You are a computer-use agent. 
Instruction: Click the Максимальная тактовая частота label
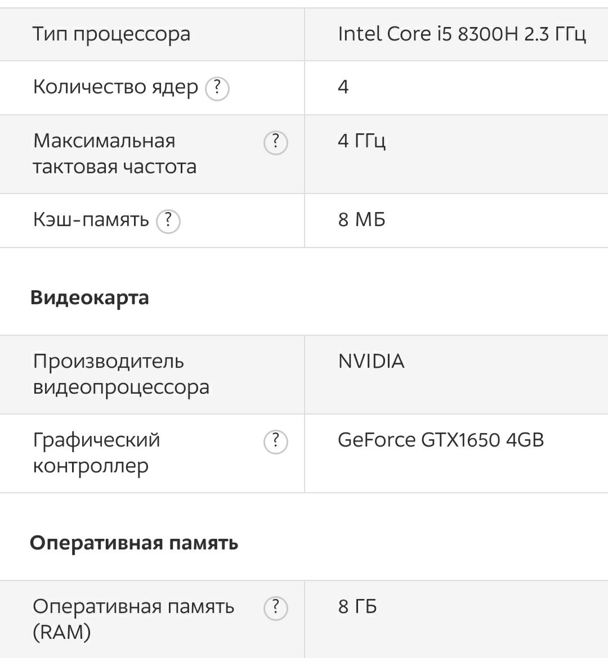115,154
